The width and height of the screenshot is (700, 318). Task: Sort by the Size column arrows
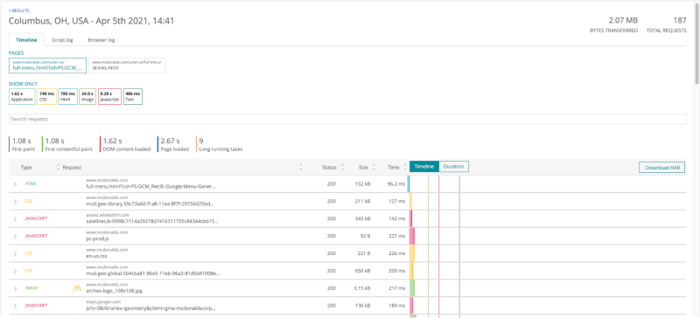point(374,168)
